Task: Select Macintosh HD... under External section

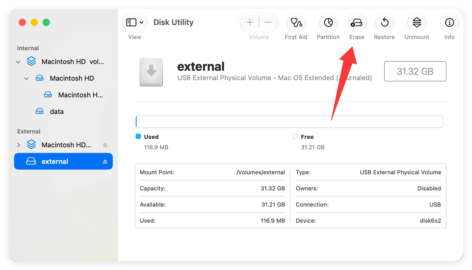Action: click(63, 145)
